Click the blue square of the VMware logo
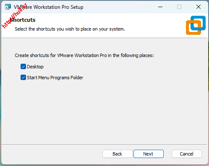Image resolution: width=209 pixels, height=166 pixels. [x=198, y=23]
